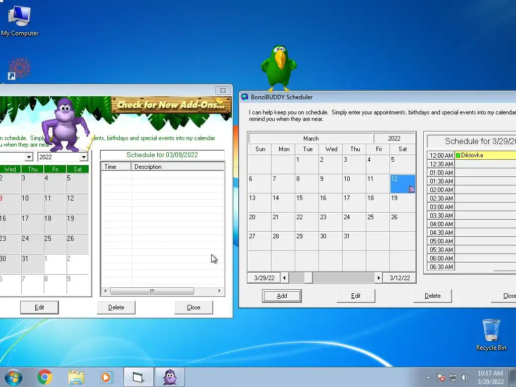The height and width of the screenshot is (387, 516).
Task: Click the Action Center flag tray icon
Action: tap(440, 377)
